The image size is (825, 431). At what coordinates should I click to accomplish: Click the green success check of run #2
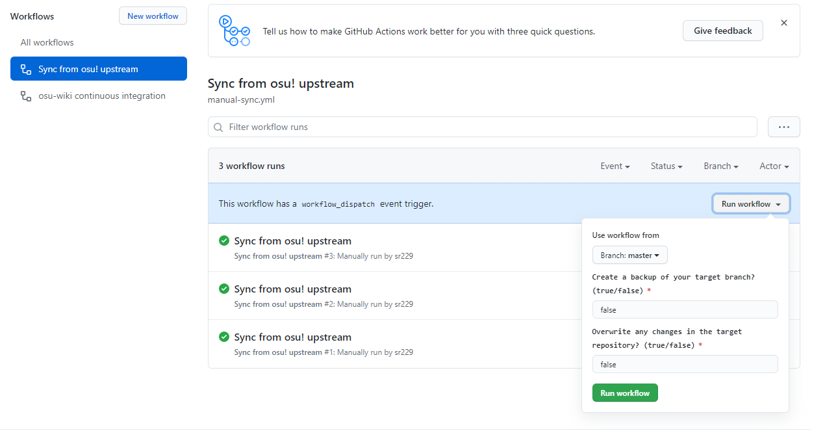224,289
